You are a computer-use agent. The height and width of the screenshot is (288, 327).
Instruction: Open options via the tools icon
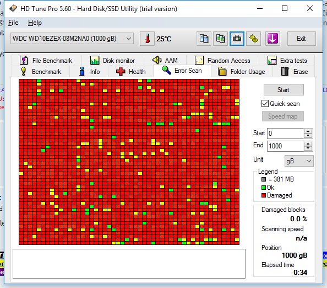(254, 39)
